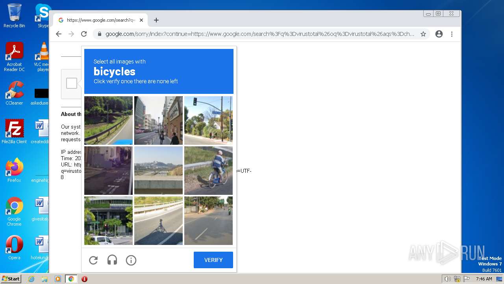
Task: Open the Chrome three-dot menu
Action: click(x=452, y=34)
